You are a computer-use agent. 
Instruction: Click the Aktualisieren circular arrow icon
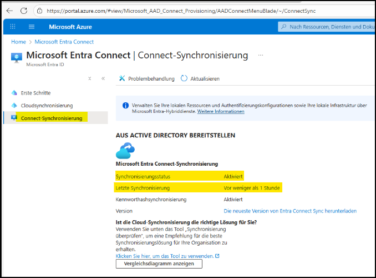[184, 78]
